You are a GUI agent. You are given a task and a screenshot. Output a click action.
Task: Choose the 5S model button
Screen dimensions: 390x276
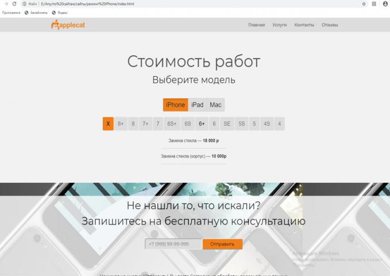(241, 124)
